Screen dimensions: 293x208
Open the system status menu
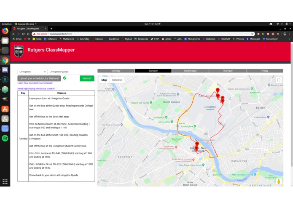pyautogui.click(x=284, y=24)
